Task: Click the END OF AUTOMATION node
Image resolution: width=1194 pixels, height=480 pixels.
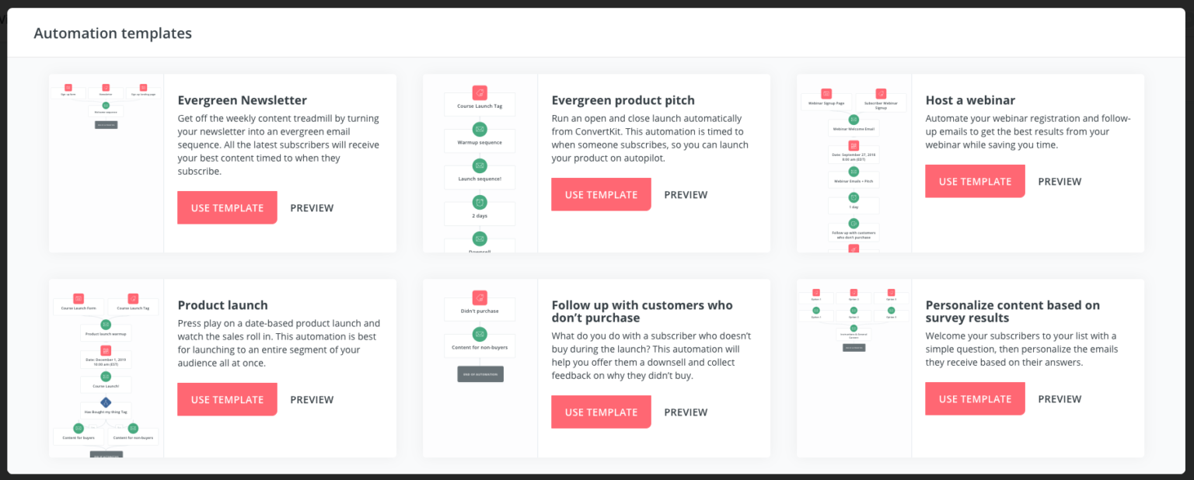Action: point(480,374)
